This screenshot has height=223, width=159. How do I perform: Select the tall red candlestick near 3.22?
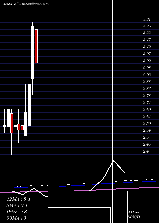pos(36,46)
